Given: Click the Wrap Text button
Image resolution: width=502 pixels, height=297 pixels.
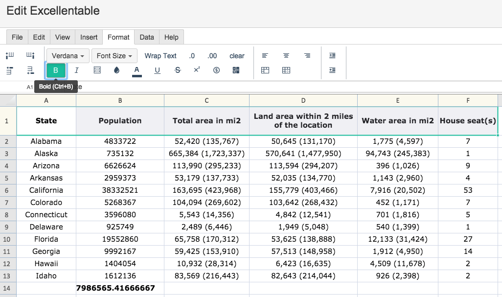Looking at the screenshot, I should pos(160,56).
